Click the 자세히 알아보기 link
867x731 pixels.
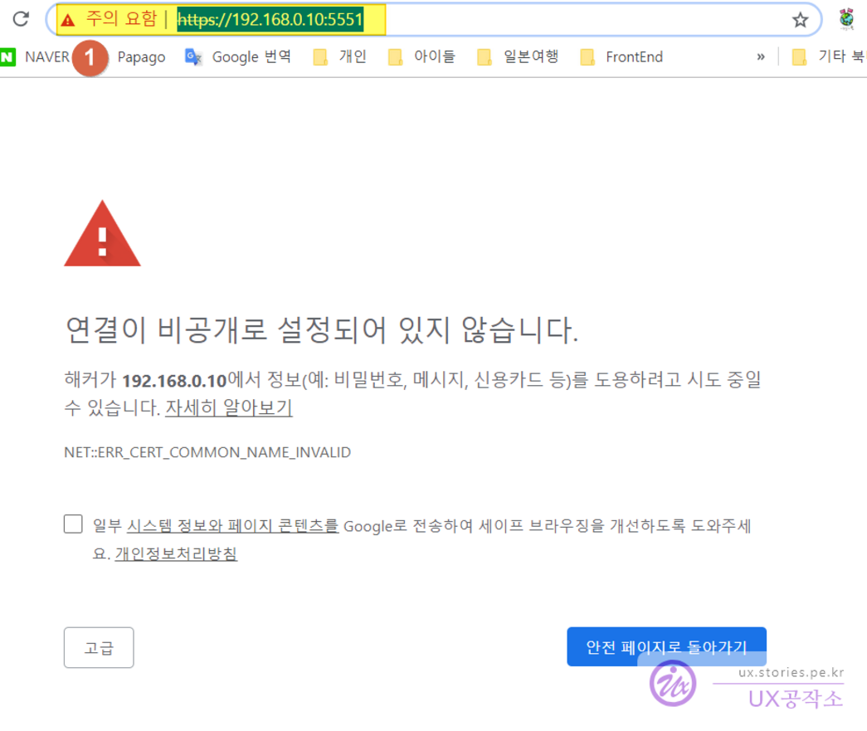click(228, 408)
